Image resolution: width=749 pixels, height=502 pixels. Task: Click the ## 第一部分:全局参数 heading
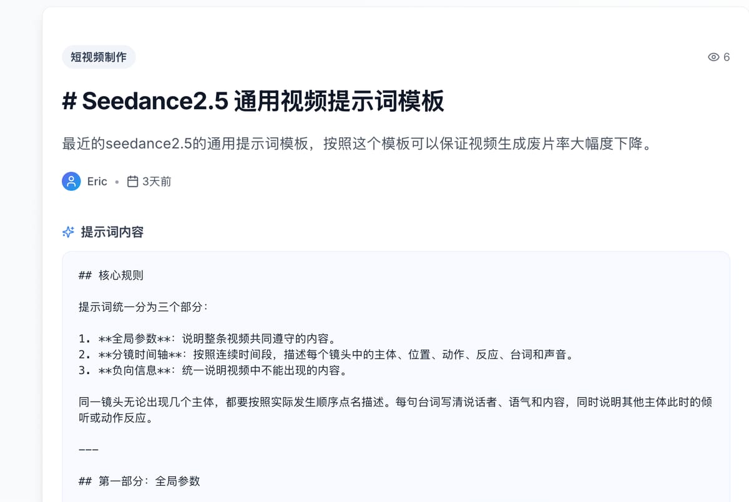pyautogui.click(x=139, y=481)
